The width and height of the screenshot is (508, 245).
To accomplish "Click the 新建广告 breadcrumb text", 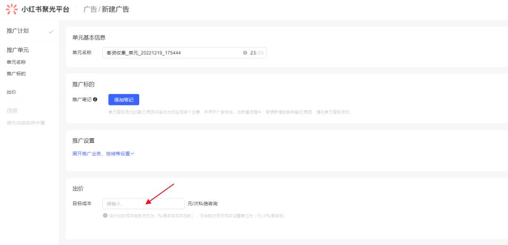I will coord(115,9).
